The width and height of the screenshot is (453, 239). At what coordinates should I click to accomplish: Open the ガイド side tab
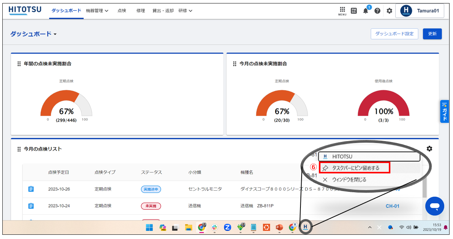point(444,111)
